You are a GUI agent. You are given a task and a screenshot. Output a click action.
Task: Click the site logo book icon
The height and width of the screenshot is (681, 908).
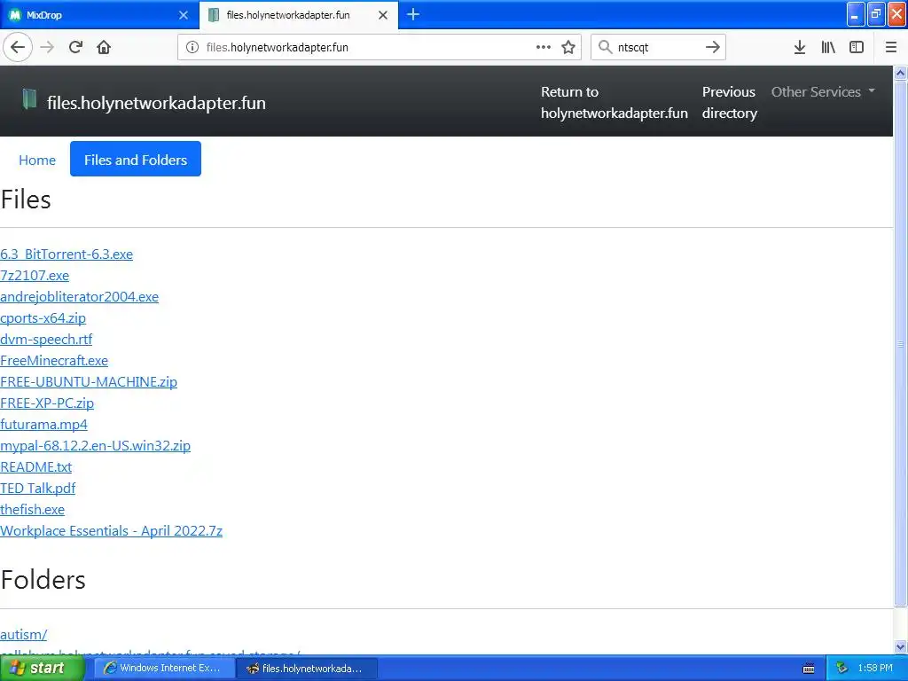[x=29, y=99]
